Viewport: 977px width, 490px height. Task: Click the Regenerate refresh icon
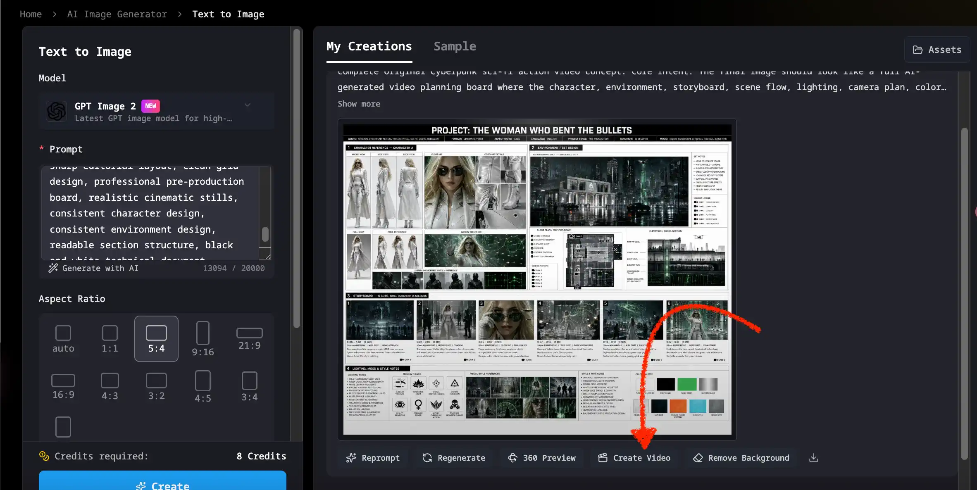click(427, 458)
